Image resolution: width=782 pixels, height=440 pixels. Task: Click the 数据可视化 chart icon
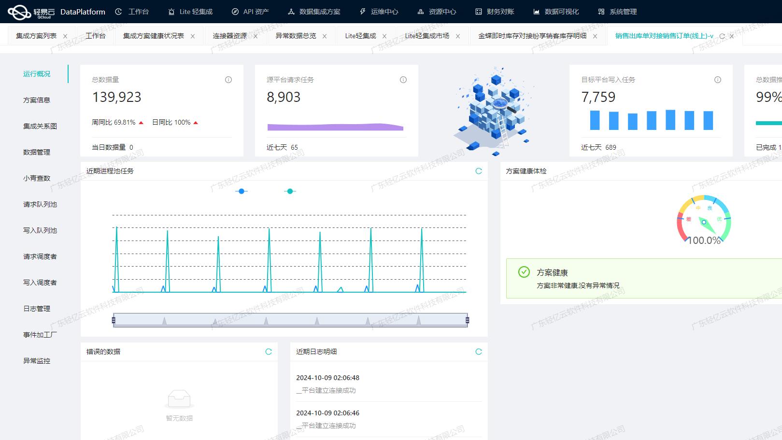(x=537, y=11)
